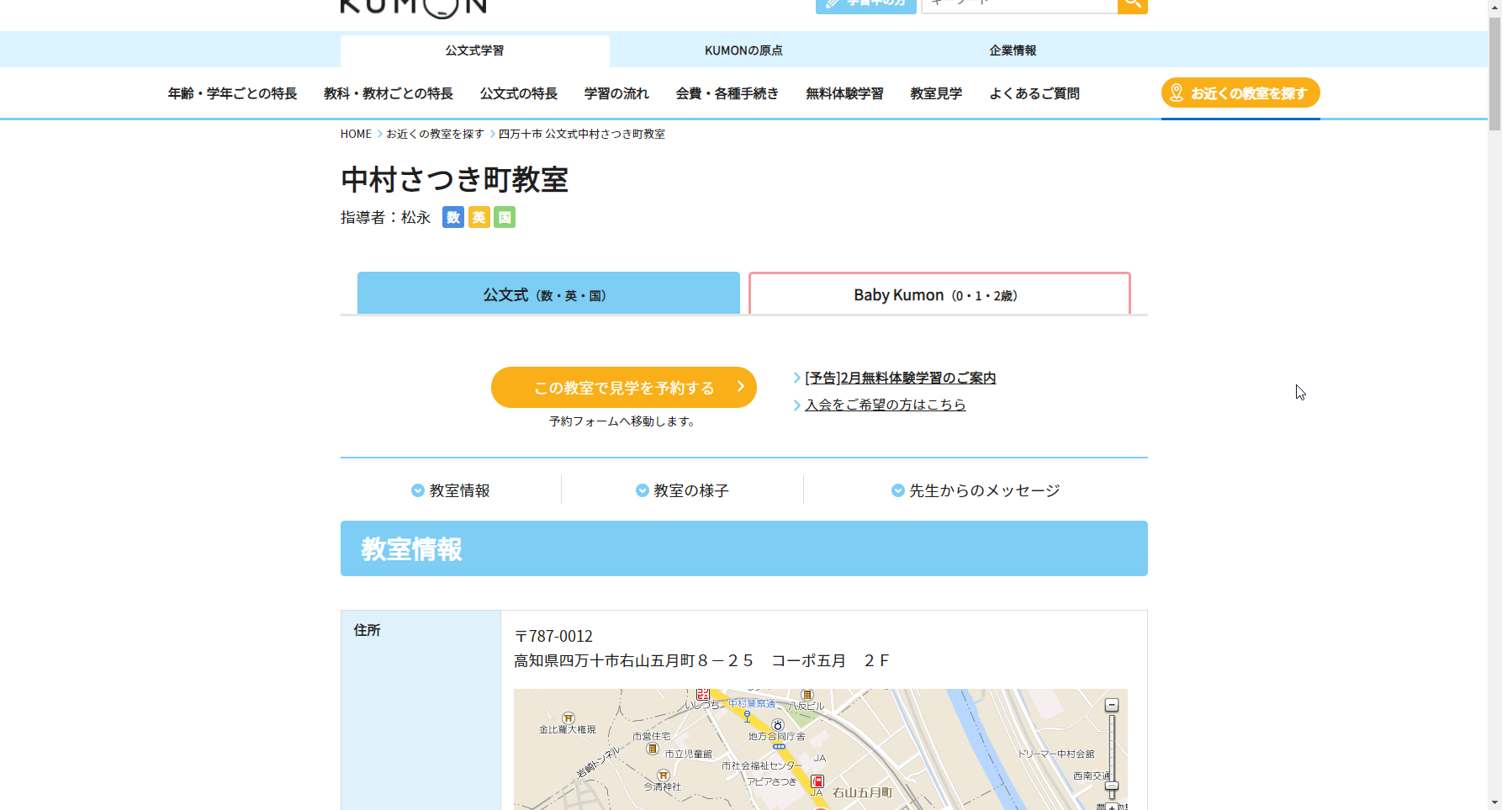Screen dimensions: 1502x810
Task: Open 教室見学 menu
Action: pos(936,93)
